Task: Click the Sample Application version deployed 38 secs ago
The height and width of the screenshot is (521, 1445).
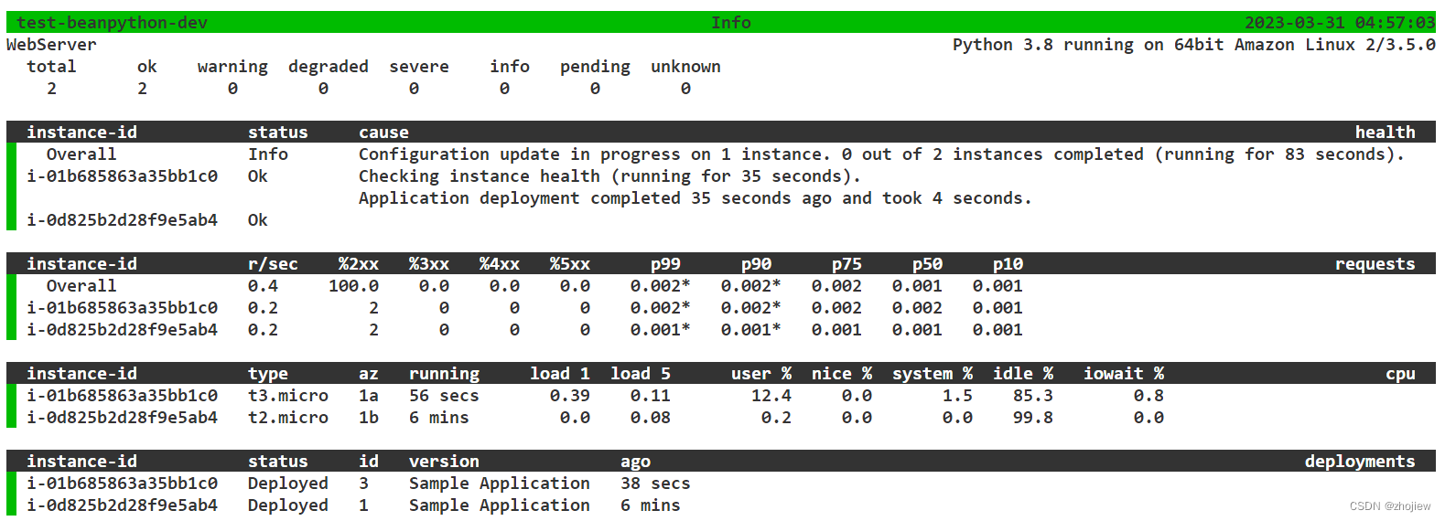Action: tap(500, 484)
